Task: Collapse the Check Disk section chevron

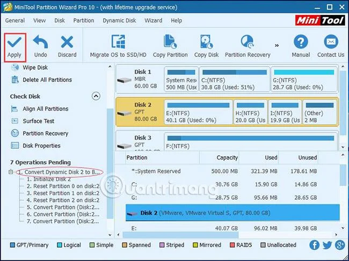Action: pos(96,96)
